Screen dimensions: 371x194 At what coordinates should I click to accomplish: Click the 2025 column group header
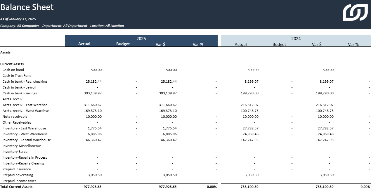[x=141, y=39]
